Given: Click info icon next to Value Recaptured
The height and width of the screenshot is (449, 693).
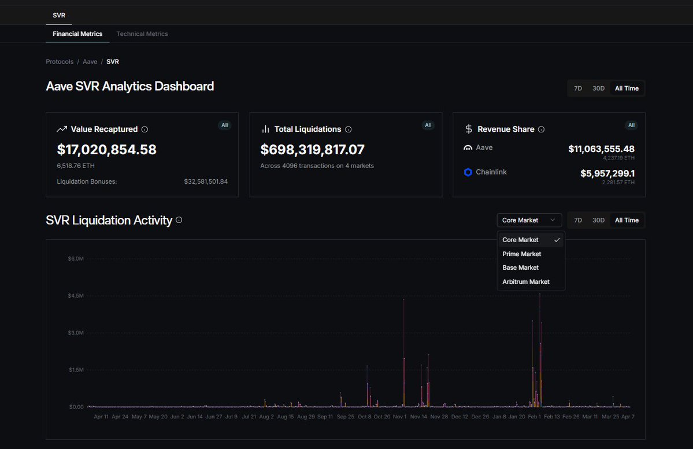Looking at the screenshot, I should tap(144, 129).
